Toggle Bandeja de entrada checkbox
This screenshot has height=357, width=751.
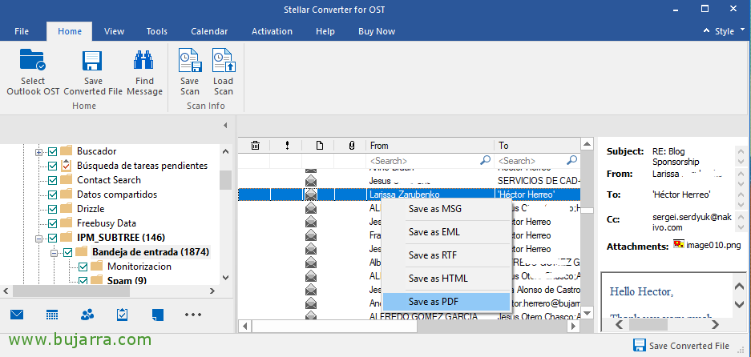(68, 252)
